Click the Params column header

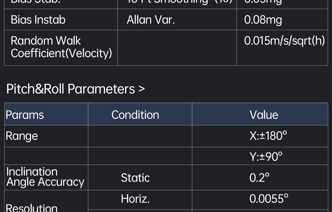point(25,115)
